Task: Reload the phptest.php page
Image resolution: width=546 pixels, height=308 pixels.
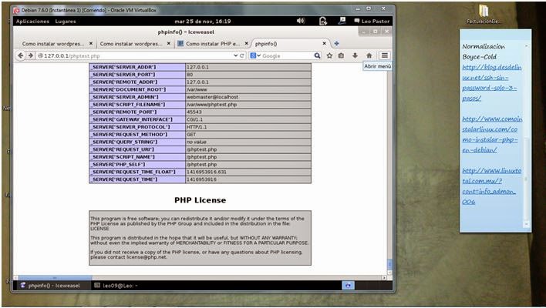Action: pyautogui.click(x=242, y=55)
